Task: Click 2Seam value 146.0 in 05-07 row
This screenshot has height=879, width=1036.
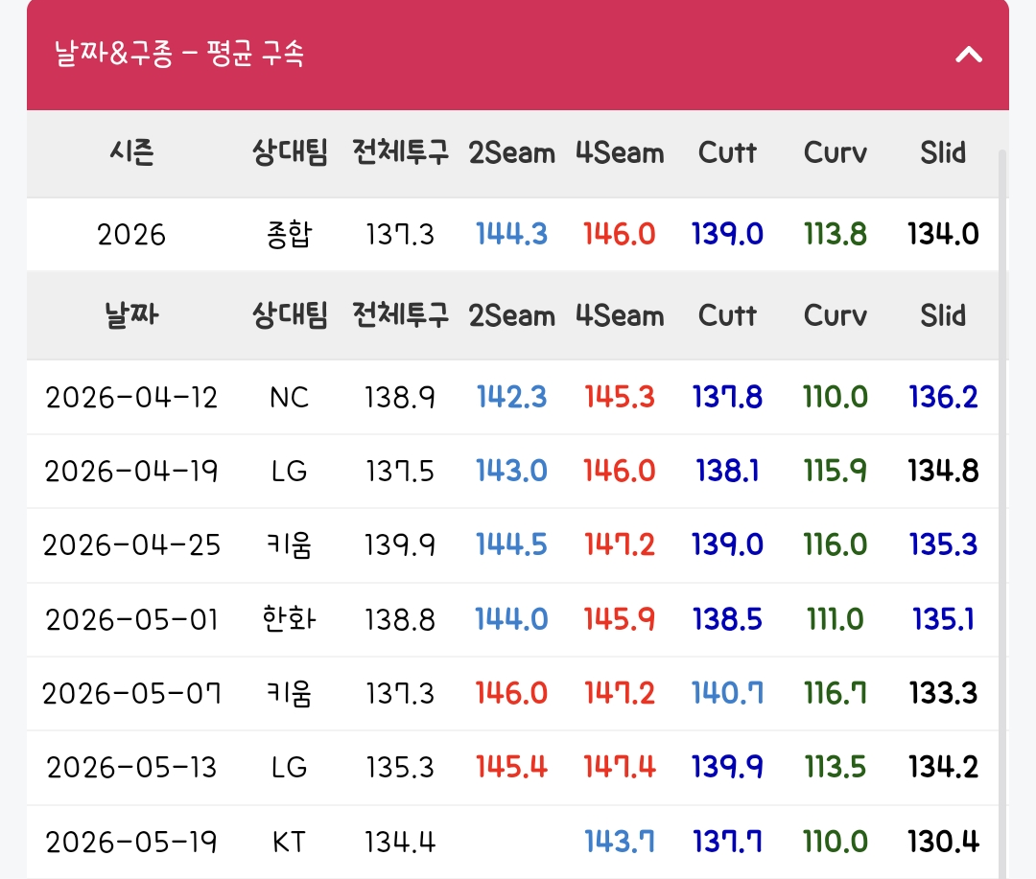Action: (x=511, y=694)
